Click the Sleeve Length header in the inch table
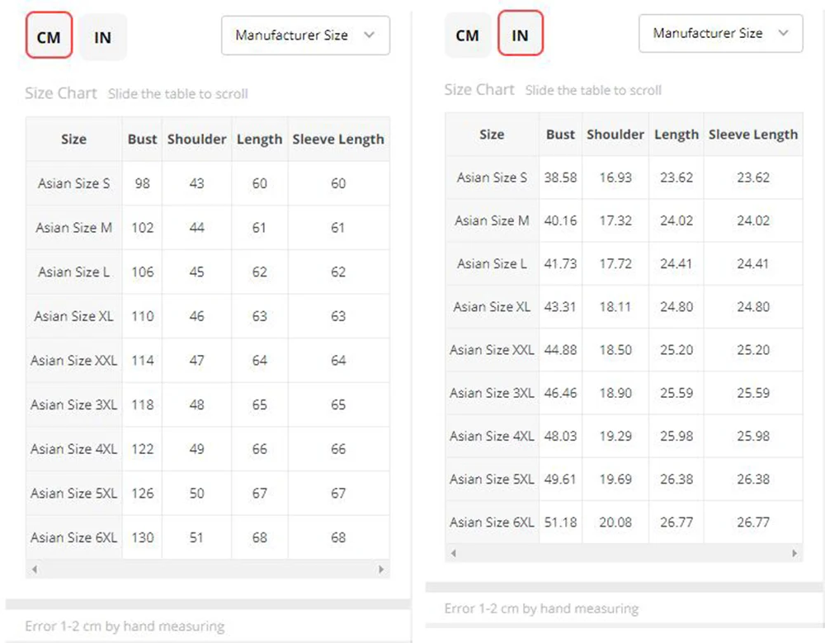Screen dimensions: 825x643 (x=753, y=135)
